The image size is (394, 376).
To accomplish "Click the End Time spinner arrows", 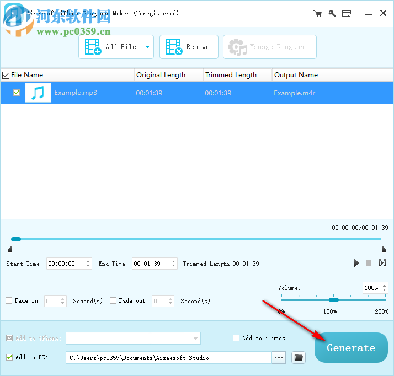I will coord(174,264).
